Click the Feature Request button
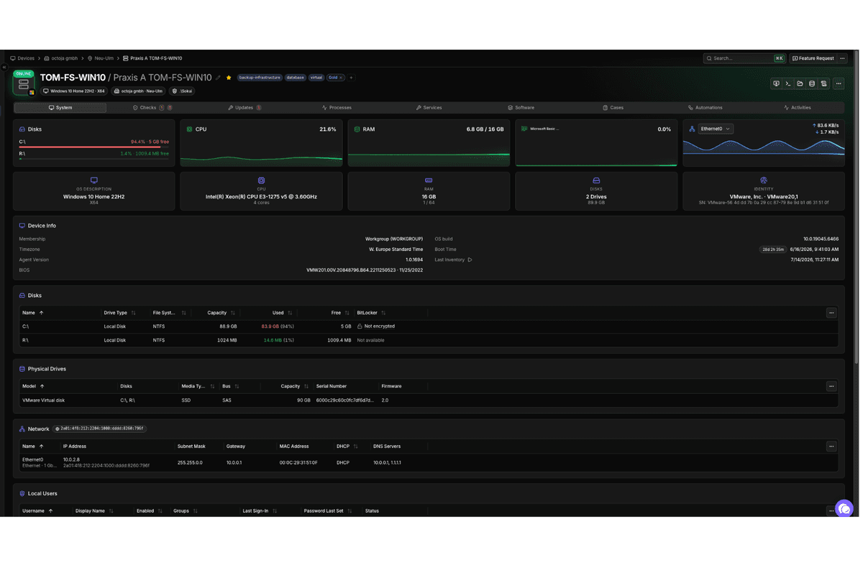This screenshot has height=576, width=863. [x=813, y=58]
